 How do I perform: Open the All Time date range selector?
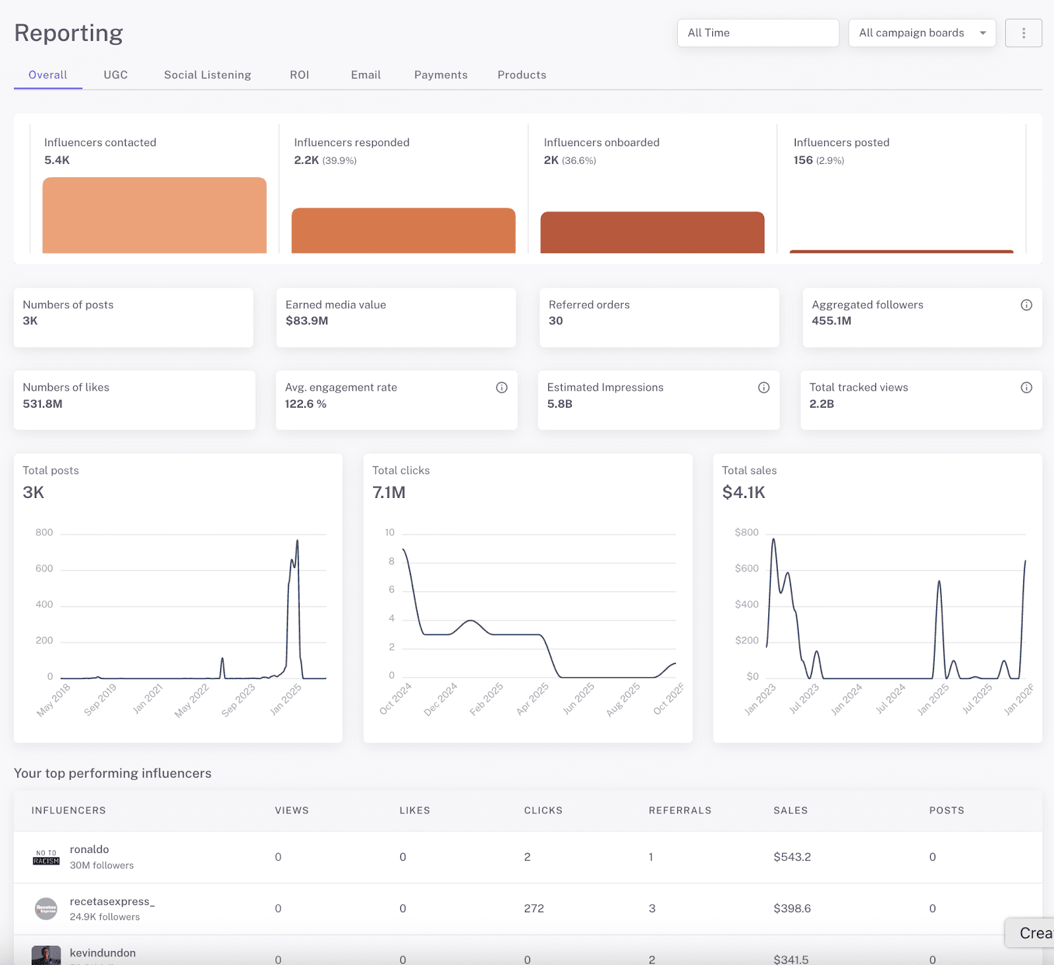(758, 33)
